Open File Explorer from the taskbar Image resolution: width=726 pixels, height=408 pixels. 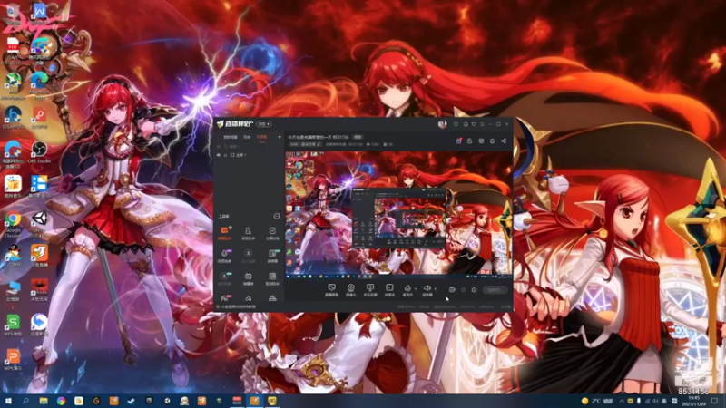(x=44, y=401)
